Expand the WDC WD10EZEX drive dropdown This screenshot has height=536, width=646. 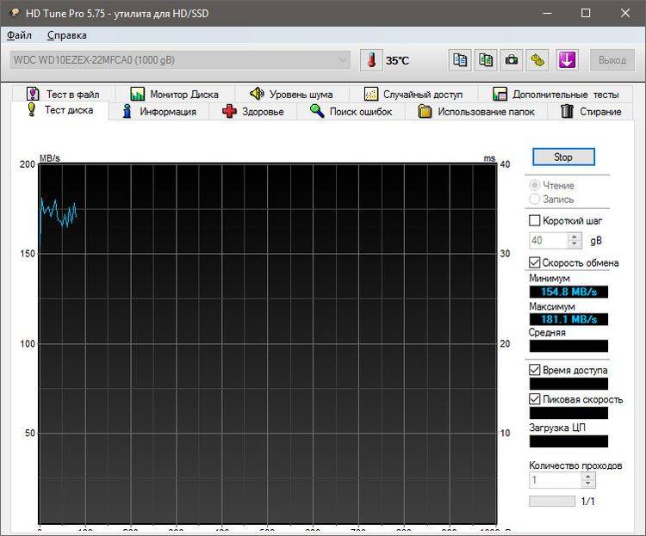[x=343, y=60]
